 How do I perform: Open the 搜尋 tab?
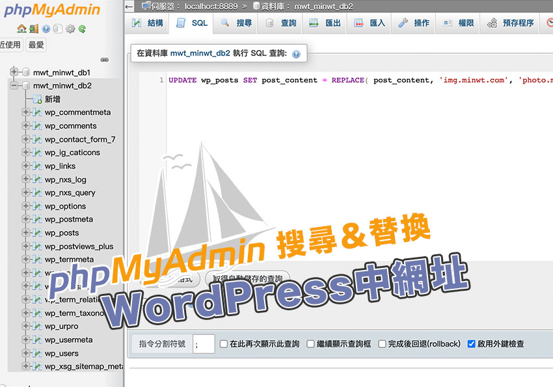click(236, 23)
